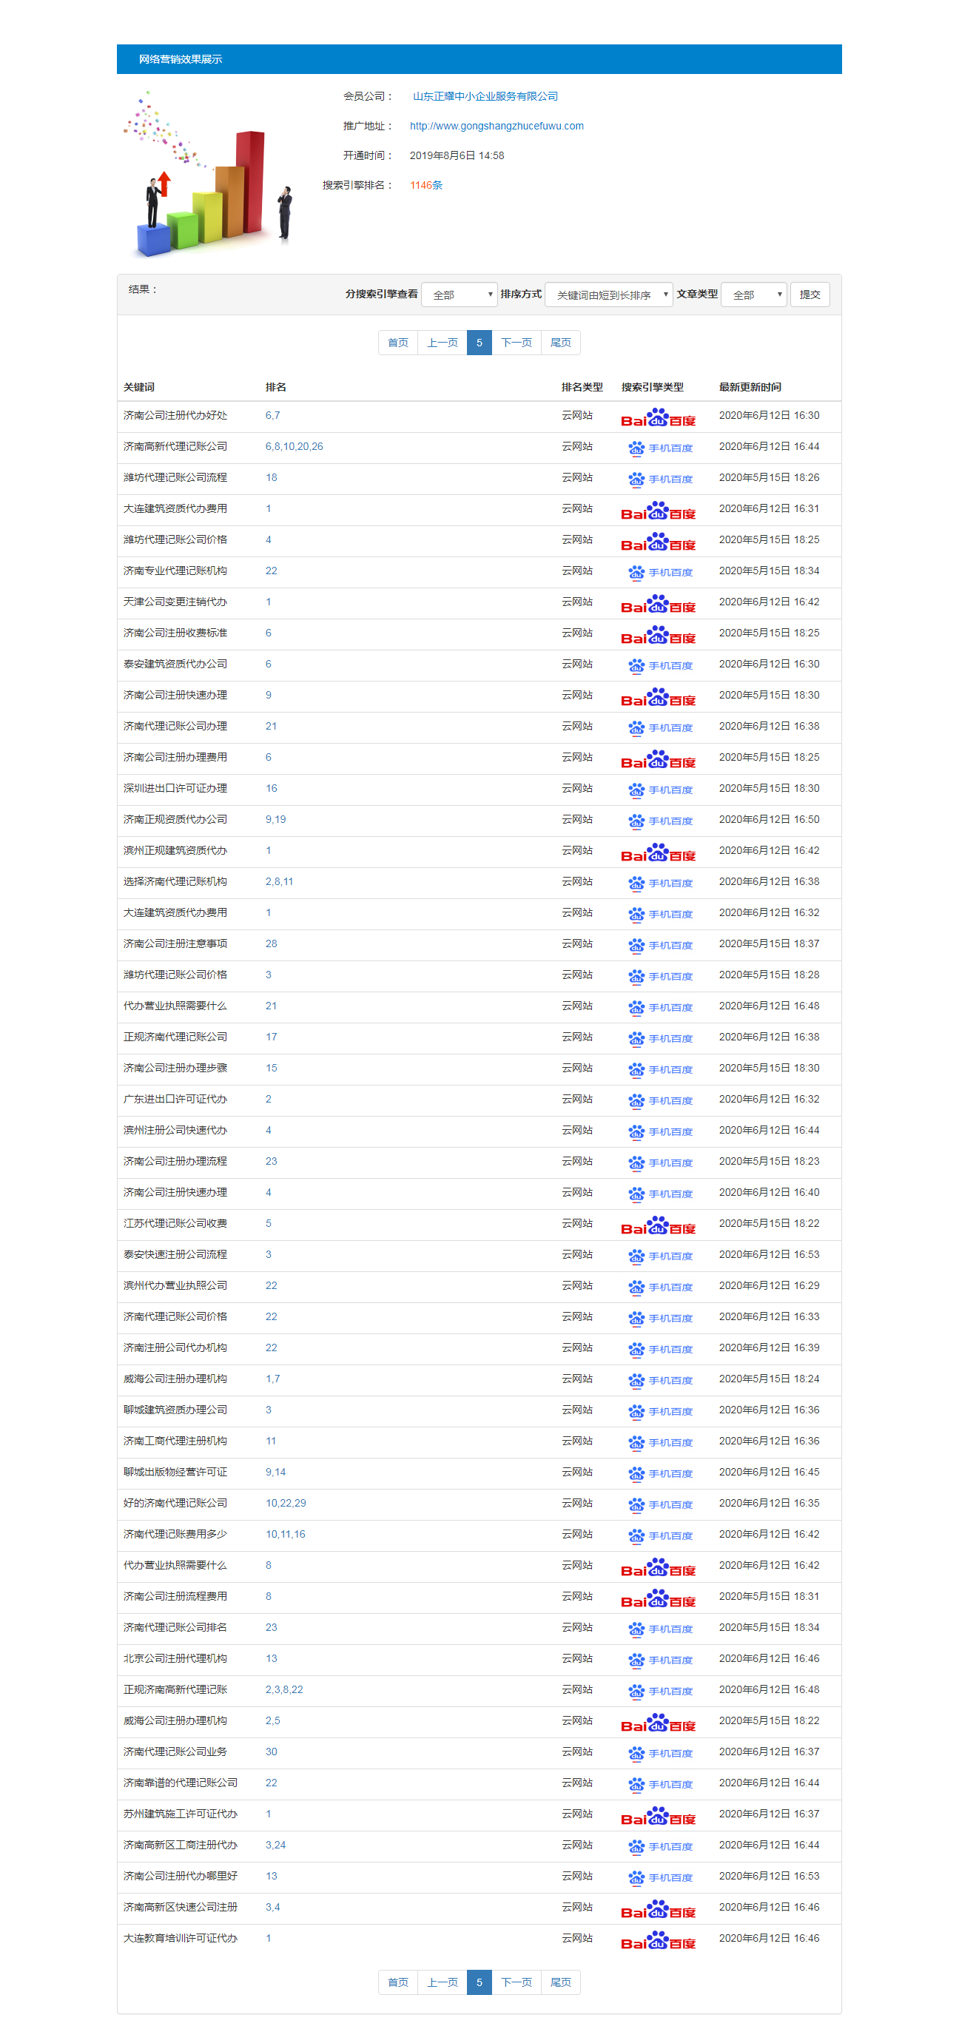Expand the 排序方式 sort order dropdown
The width and height of the screenshot is (959, 2029).
608,295
